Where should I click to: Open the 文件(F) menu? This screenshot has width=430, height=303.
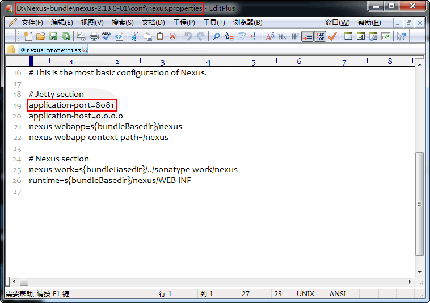[32, 23]
